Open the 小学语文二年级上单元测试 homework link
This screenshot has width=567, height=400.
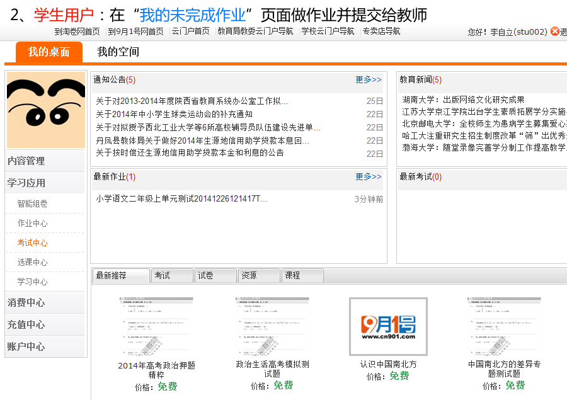(181, 199)
